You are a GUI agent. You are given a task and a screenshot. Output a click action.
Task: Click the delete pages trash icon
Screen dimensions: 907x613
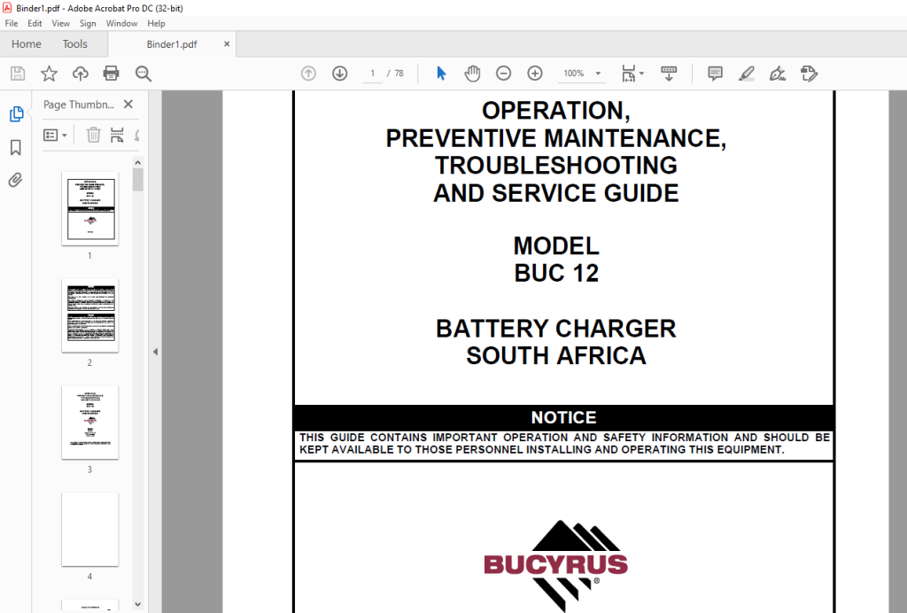click(93, 136)
